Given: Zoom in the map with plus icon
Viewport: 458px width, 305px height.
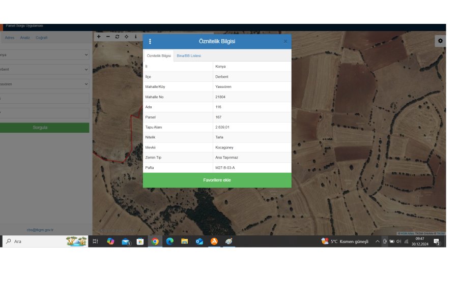Looking at the screenshot, I should point(99,37).
